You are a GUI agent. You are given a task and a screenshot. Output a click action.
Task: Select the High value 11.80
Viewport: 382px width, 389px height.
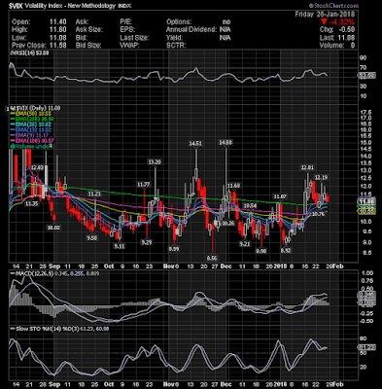click(x=58, y=30)
